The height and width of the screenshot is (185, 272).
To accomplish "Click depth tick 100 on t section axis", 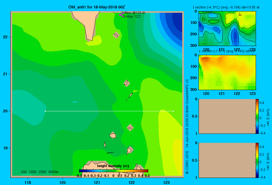I will [x=194, y=23].
